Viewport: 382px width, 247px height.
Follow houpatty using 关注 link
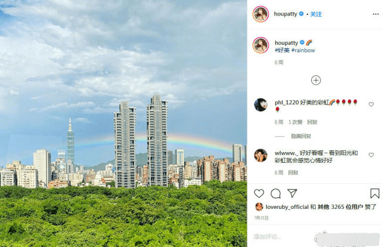(x=316, y=14)
